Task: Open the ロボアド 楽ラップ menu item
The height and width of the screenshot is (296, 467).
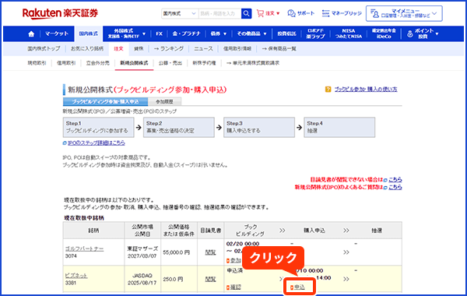Action: pos(315,33)
